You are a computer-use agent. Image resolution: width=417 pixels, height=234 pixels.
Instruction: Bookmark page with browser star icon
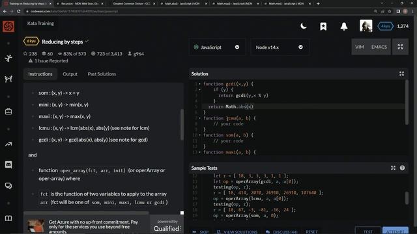(x=390, y=12)
